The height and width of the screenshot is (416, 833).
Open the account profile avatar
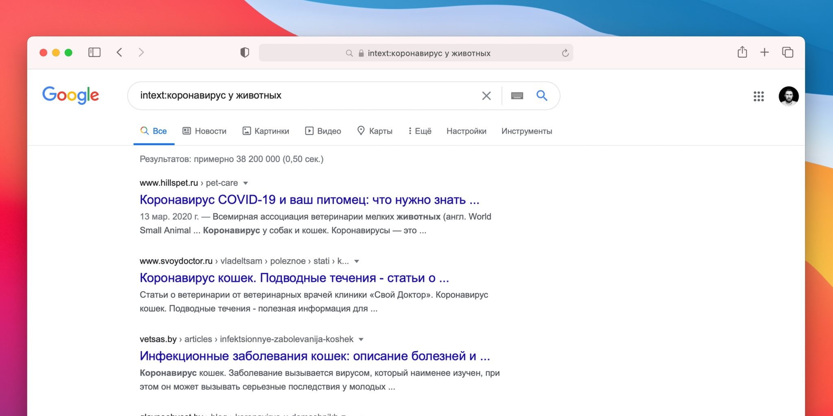[x=789, y=96]
